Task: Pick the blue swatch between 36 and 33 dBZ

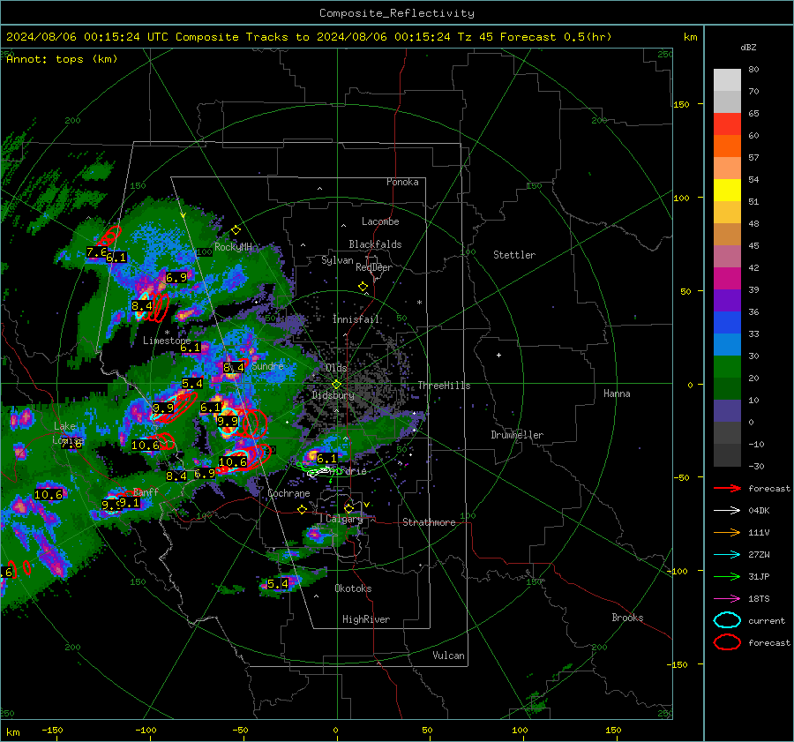Action: point(727,323)
